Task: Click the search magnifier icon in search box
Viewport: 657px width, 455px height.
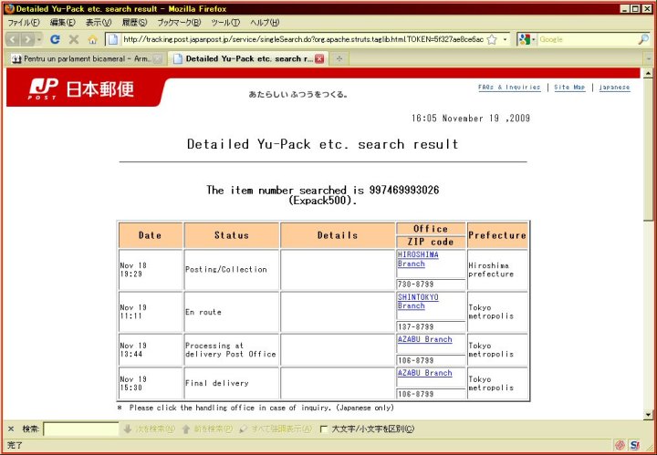Action: point(643,39)
